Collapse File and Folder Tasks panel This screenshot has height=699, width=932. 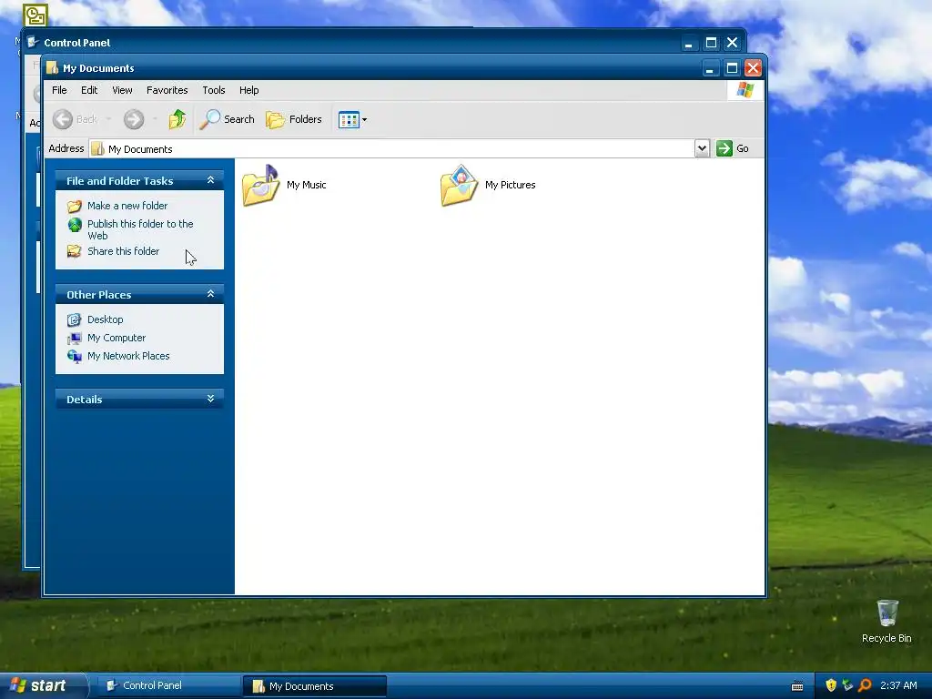pos(210,180)
